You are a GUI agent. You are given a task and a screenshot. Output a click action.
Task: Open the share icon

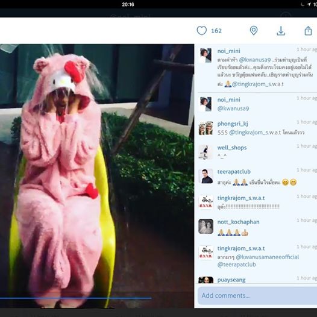coord(308,31)
